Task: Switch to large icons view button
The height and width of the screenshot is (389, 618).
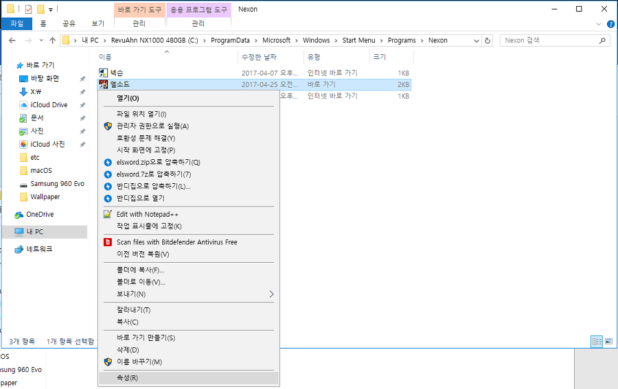Action: [x=608, y=341]
